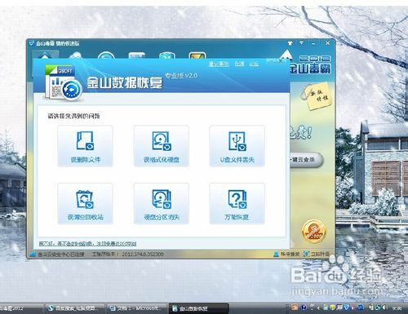408x314 pixels.
Task: Click the first underlined link in data recovery header
Action: pyautogui.click(x=219, y=64)
